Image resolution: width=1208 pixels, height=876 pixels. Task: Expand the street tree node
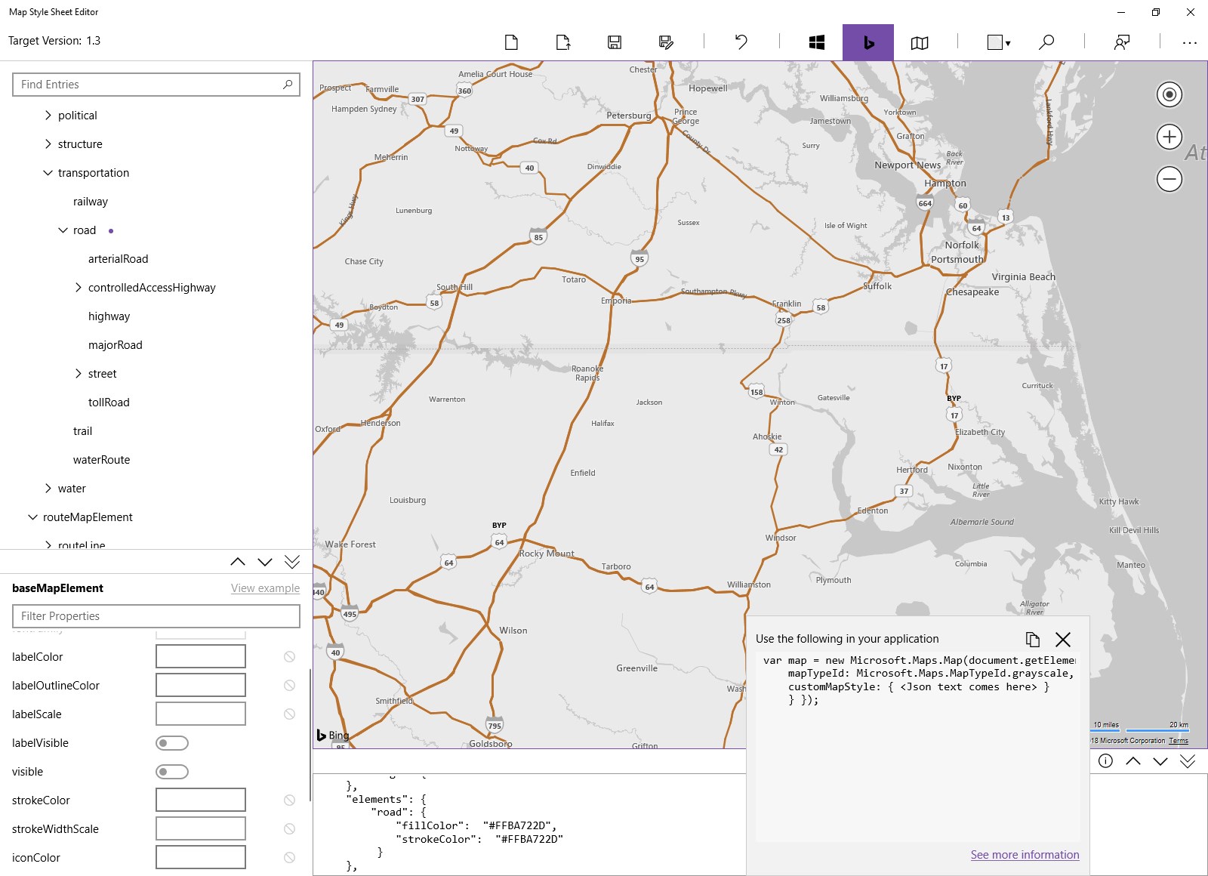tap(79, 374)
